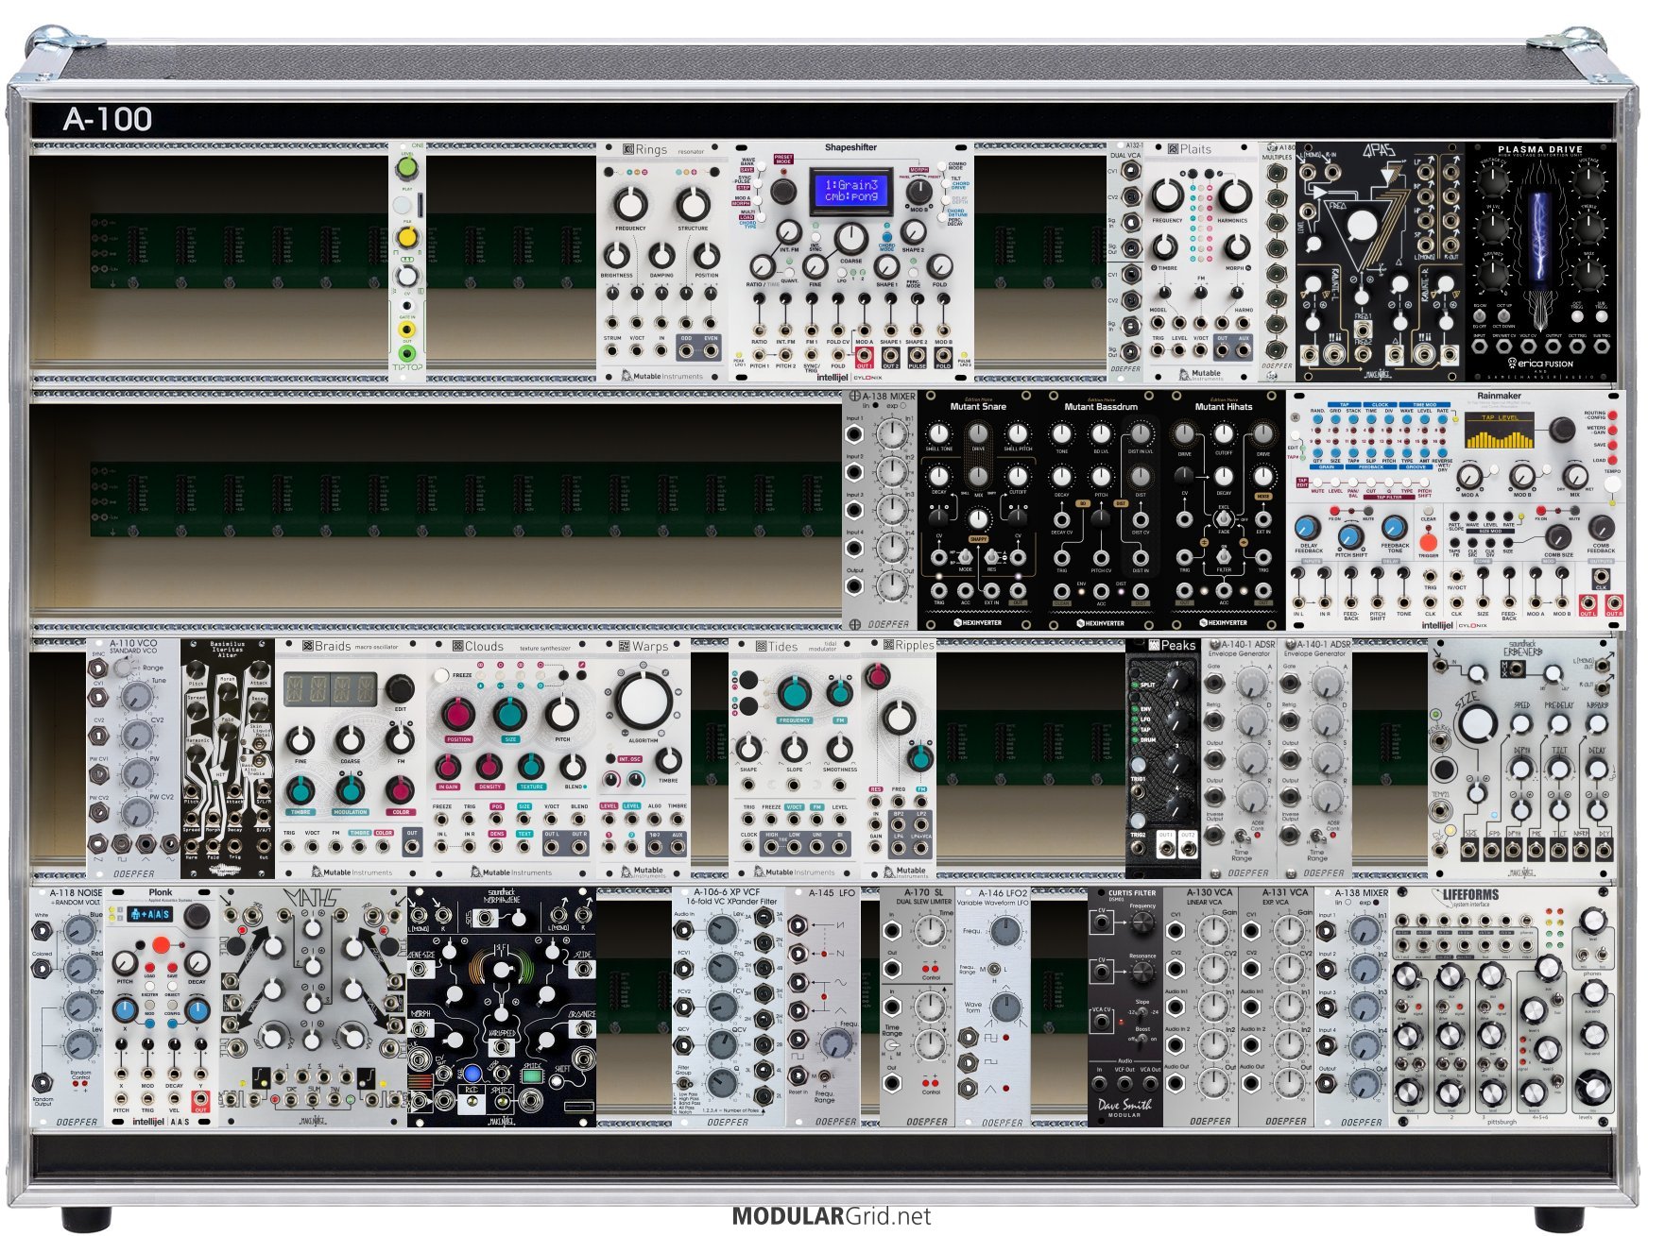Select the Lifeforms system interface module

[1502, 1007]
